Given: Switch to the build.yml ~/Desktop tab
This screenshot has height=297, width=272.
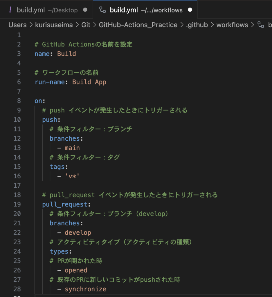Looking at the screenshot, I should click(47, 10).
